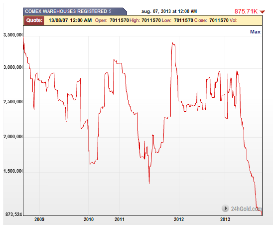Image resolution: width=273 pixels, height=225 pixels.
Task: Click the 873,524 y-axis label
Action: (x=13, y=215)
